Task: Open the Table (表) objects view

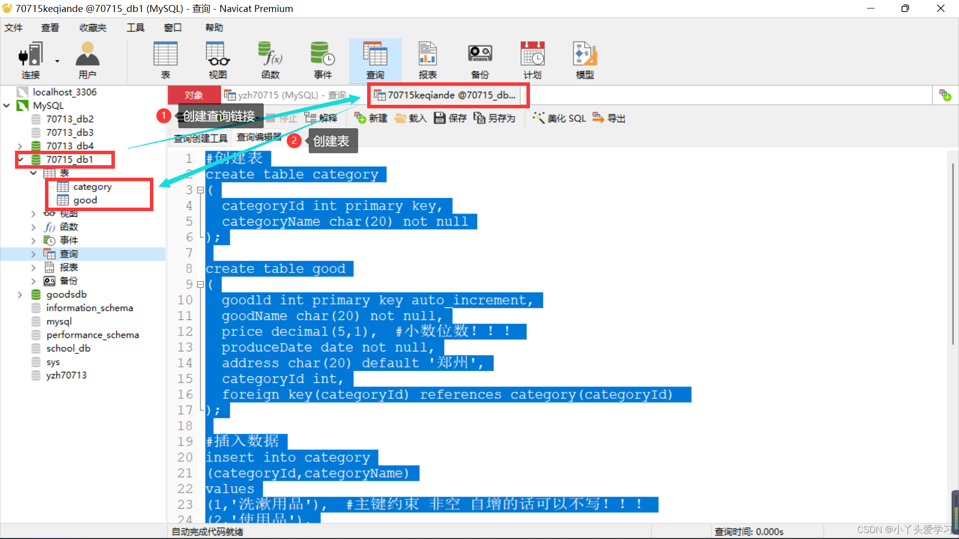Action: coord(165,60)
